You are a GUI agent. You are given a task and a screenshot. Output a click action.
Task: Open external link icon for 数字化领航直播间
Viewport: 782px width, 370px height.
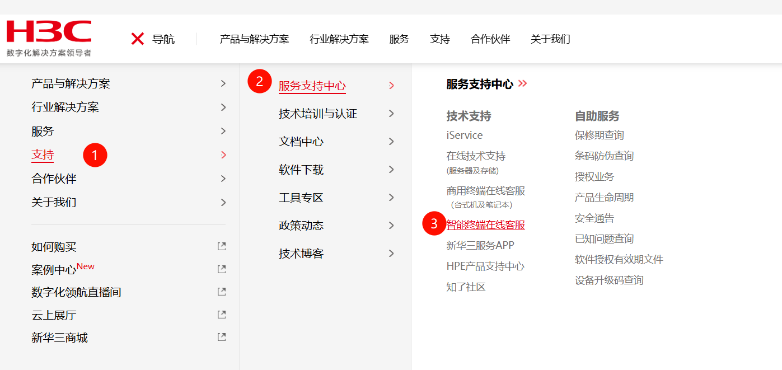(x=222, y=292)
